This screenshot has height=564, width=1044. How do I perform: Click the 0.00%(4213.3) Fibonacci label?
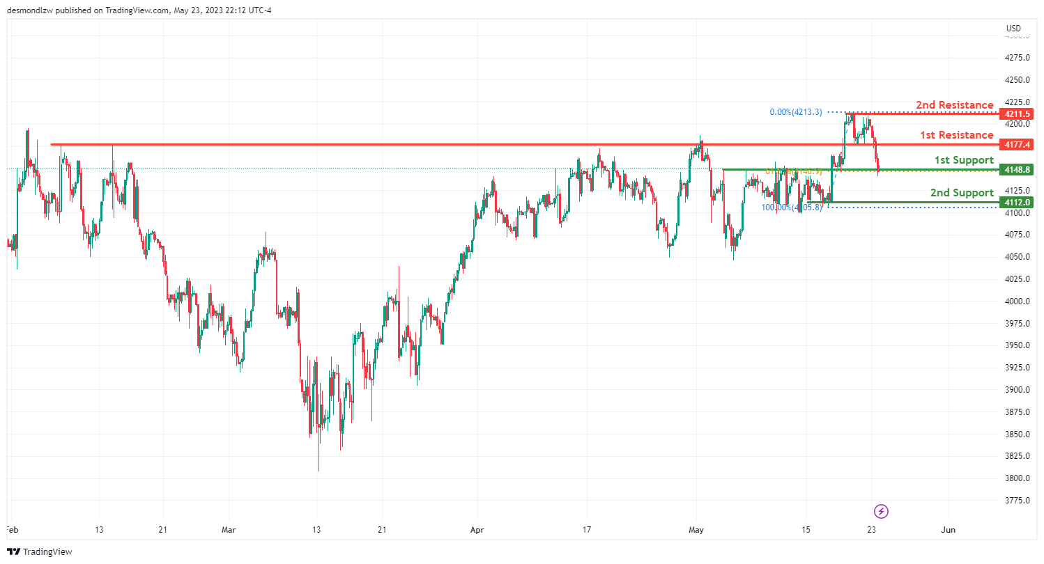(796, 112)
